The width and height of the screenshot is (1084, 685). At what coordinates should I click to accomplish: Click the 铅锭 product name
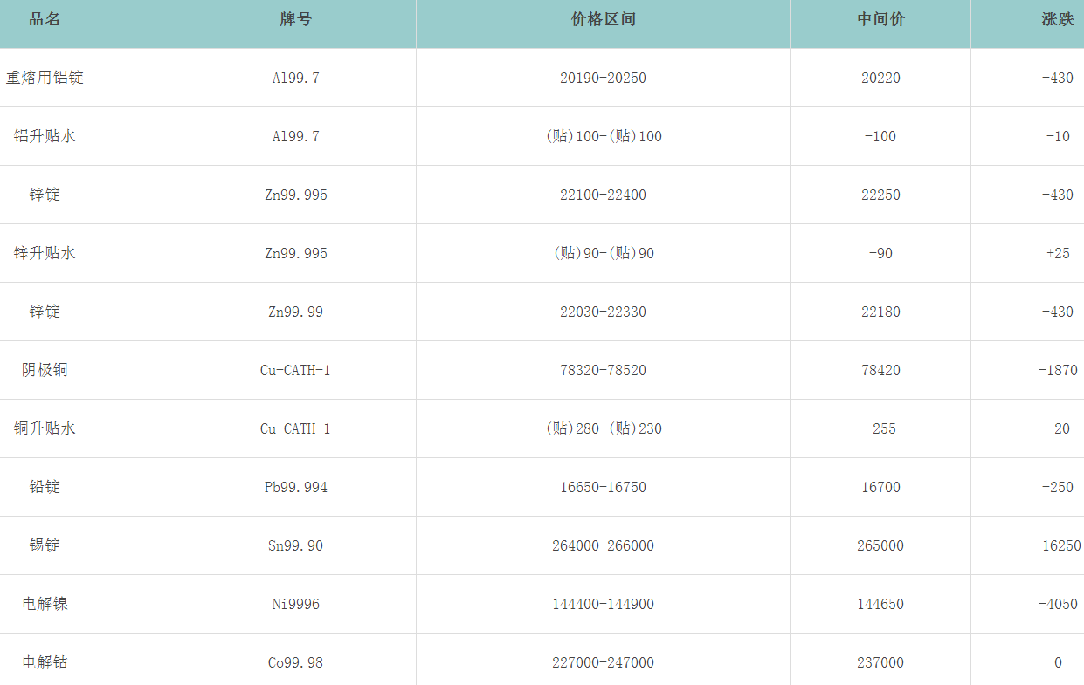(x=45, y=487)
